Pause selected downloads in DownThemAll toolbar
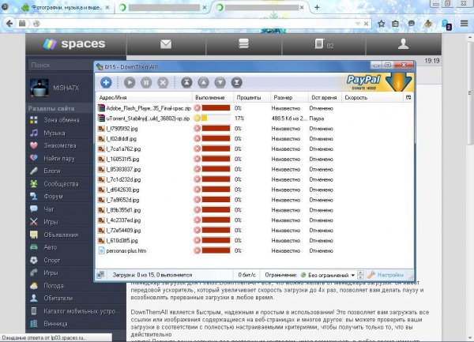This screenshot has width=474, height=342. (x=146, y=82)
